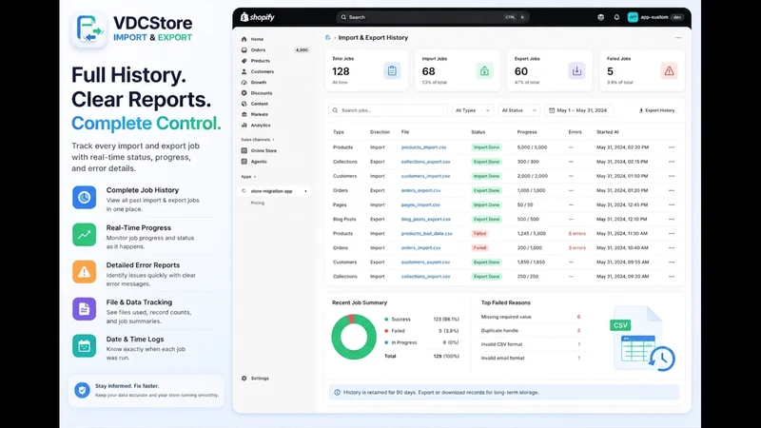
Task: Click the Recent Job Summary donut chart
Action: pyautogui.click(x=354, y=337)
